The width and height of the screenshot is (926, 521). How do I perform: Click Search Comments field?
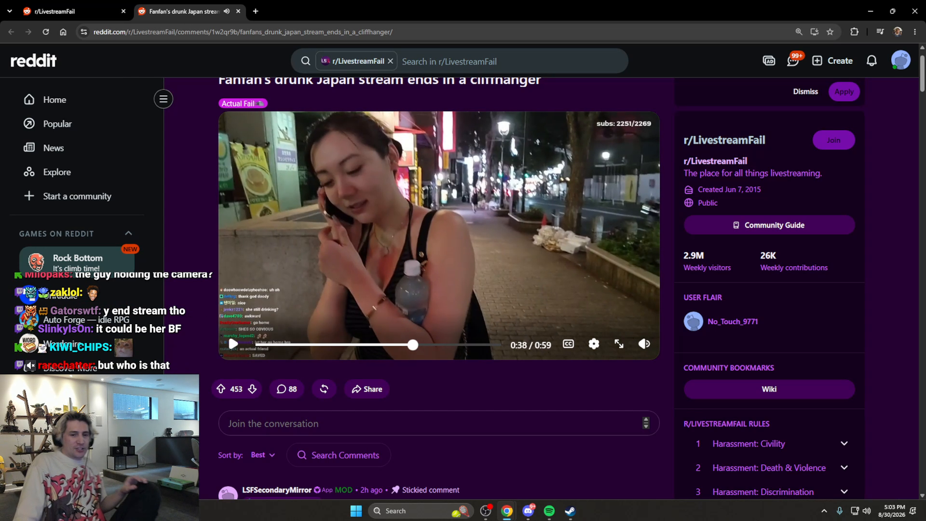(339, 455)
